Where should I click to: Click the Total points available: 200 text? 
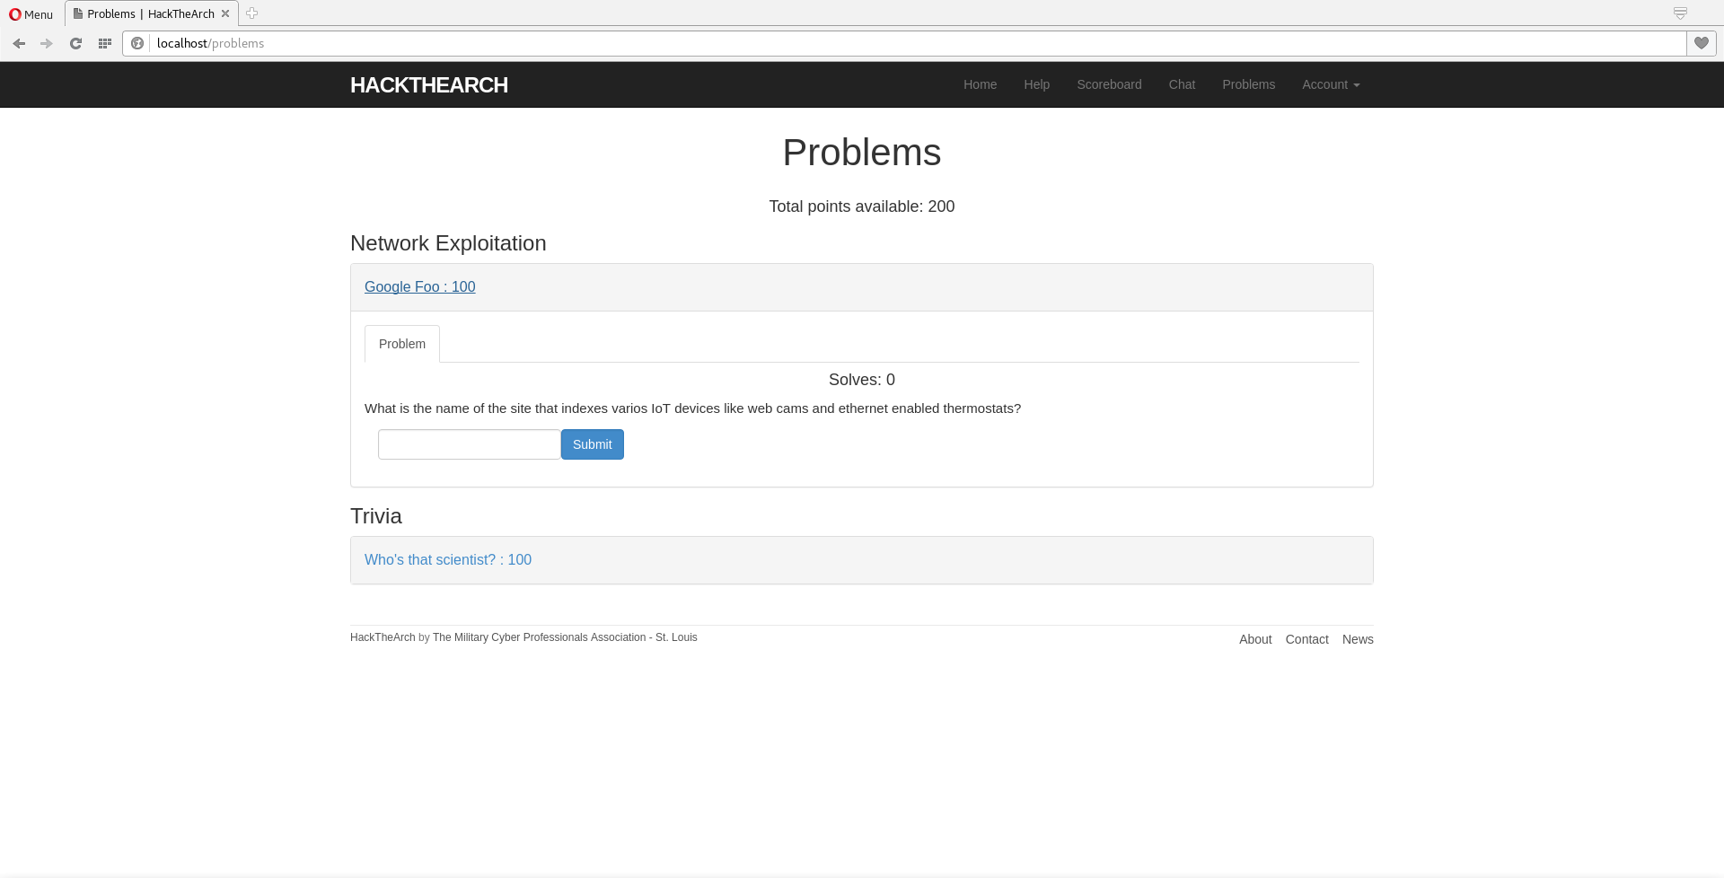coord(862,206)
